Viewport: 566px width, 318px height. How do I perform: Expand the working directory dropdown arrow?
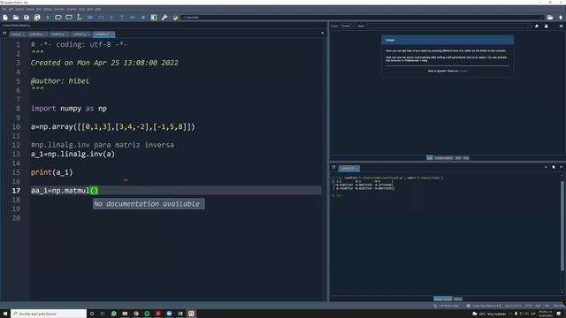point(542,18)
